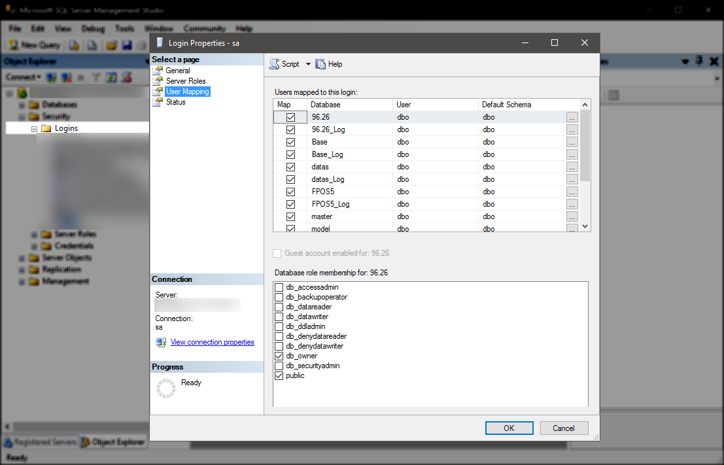Toggle Map checkbox for FPOS5_Log
Viewport: 724px width, 465px height.
point(290,205)
